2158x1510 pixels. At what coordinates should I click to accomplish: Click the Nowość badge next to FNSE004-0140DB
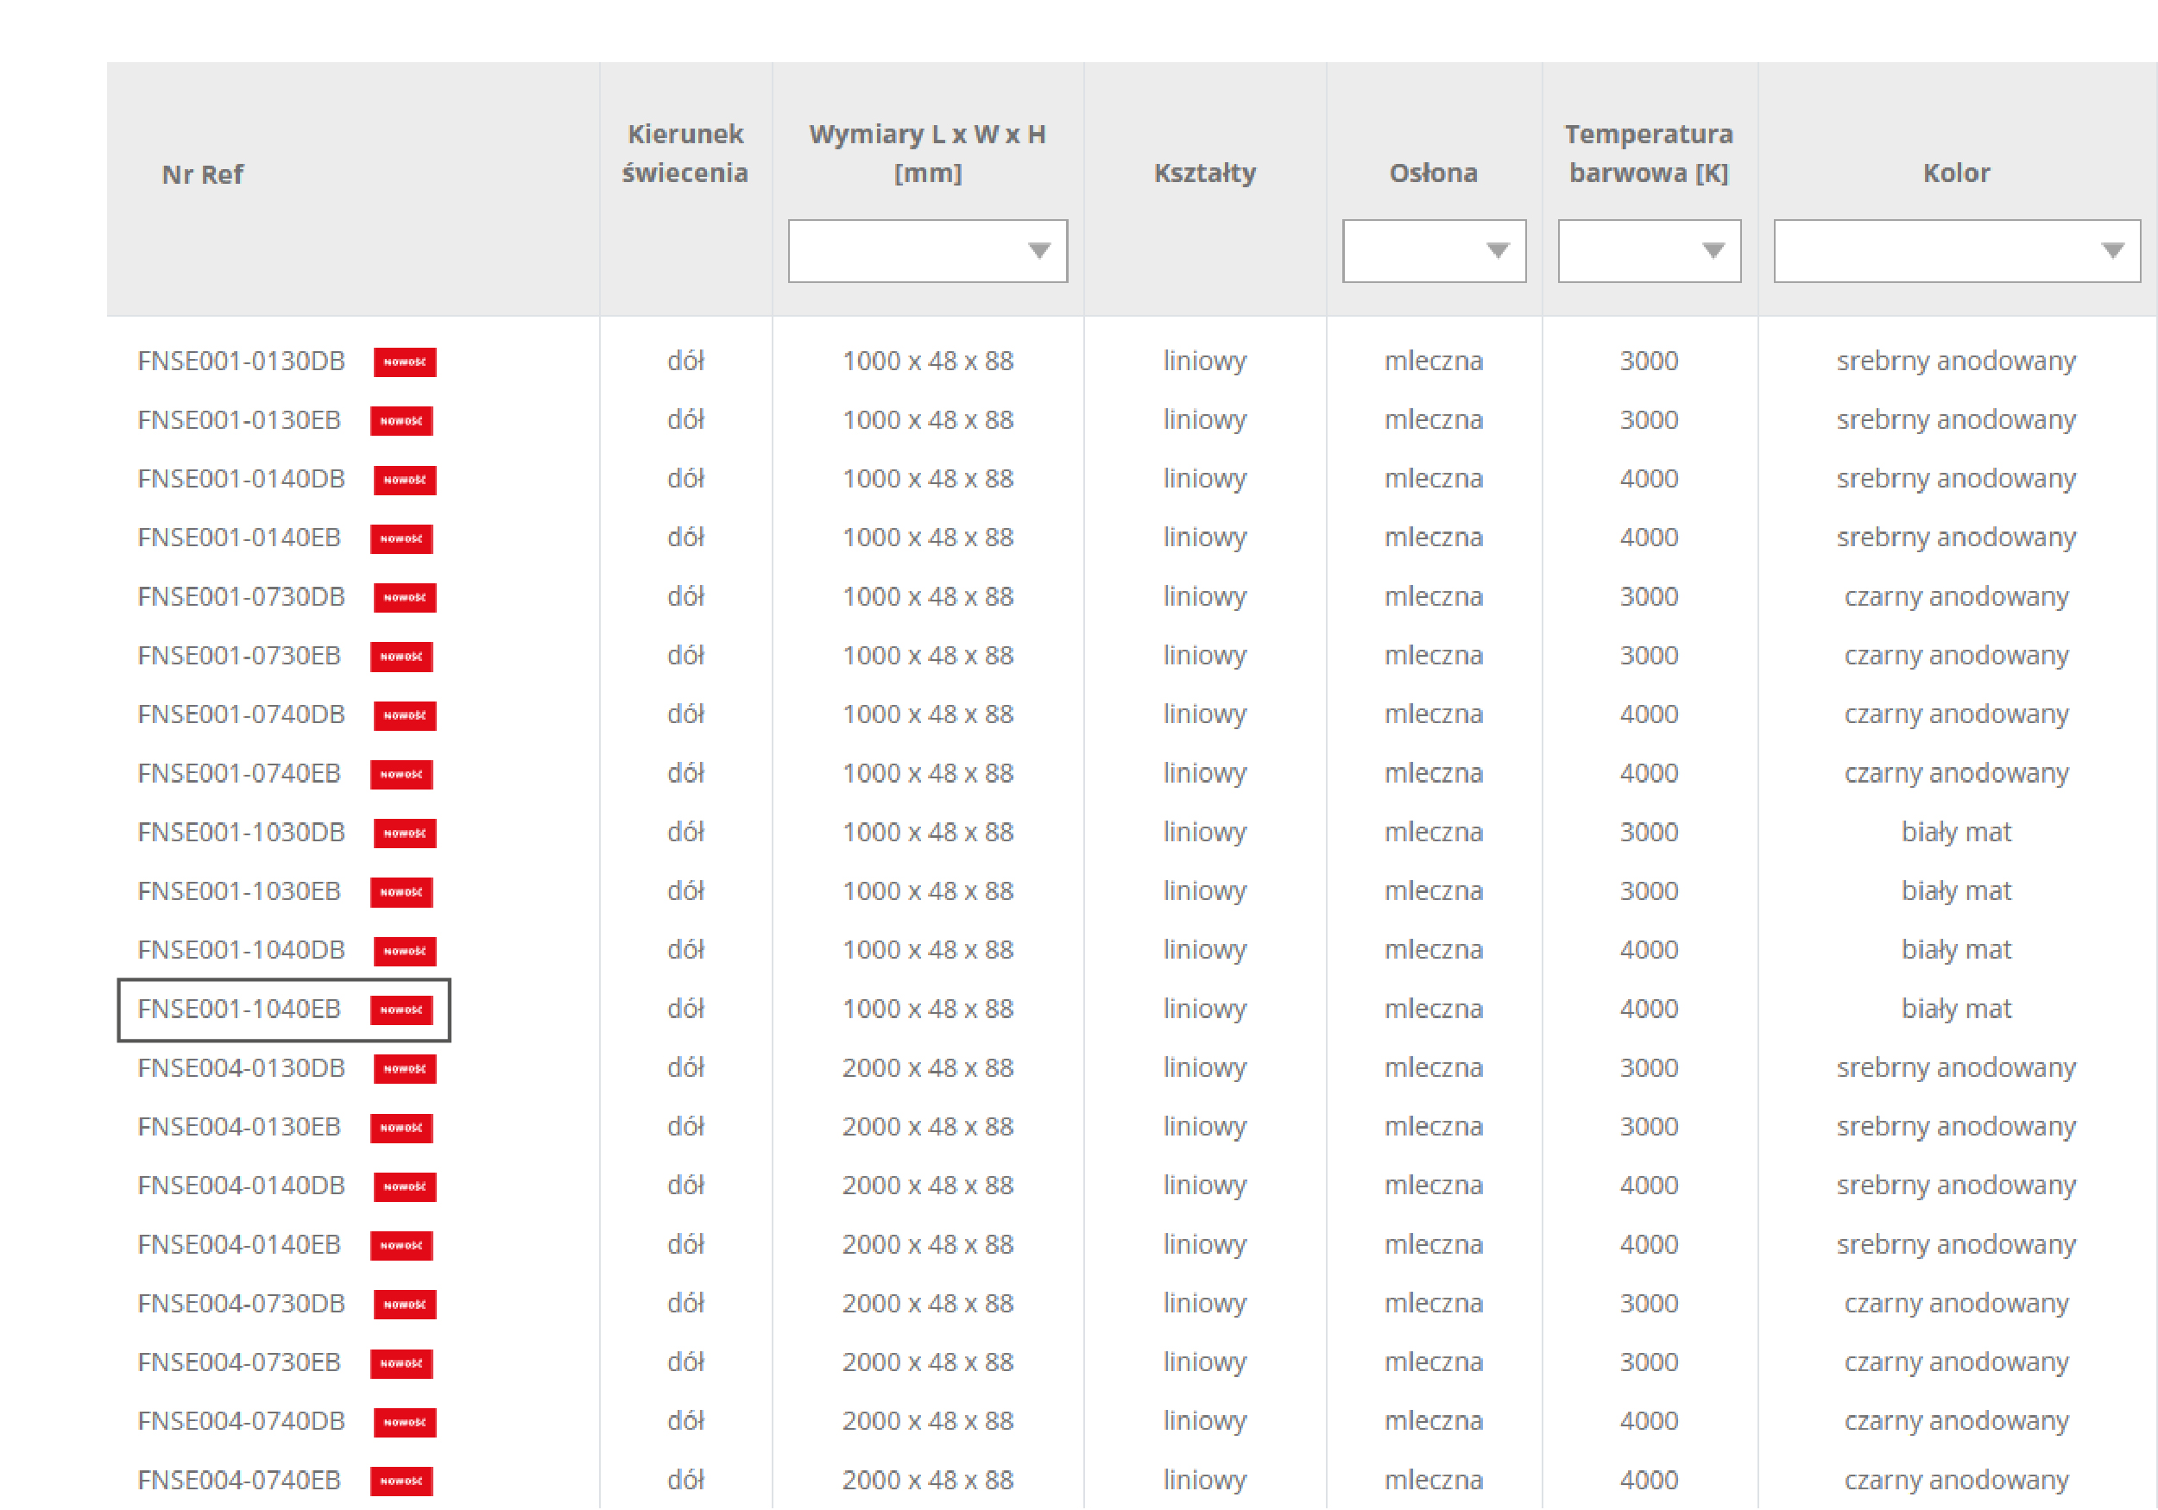[x=405, y=1187]
